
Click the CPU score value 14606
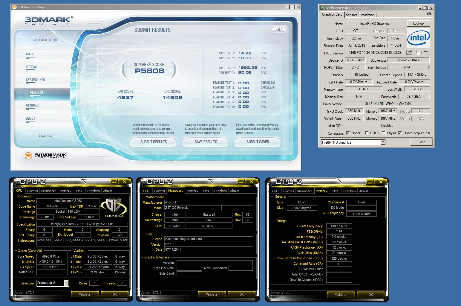pyautogui.click(x=172, y=98)
